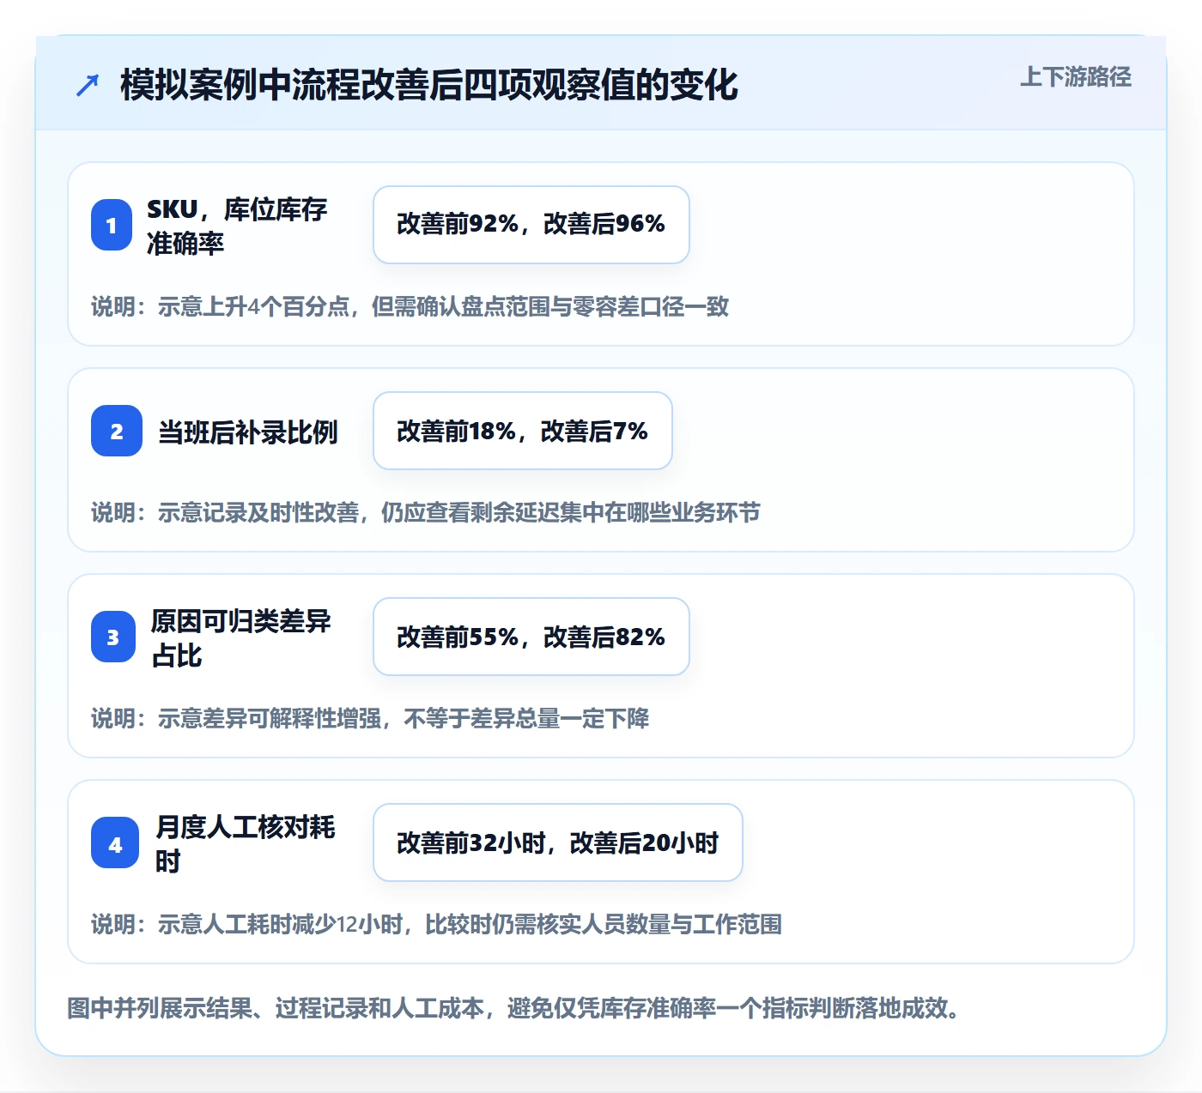Viewport: 1202px width, 1093px height.
Task: Click the value box 改善前32小时，改善后20小时
Action: pos(558,842)
